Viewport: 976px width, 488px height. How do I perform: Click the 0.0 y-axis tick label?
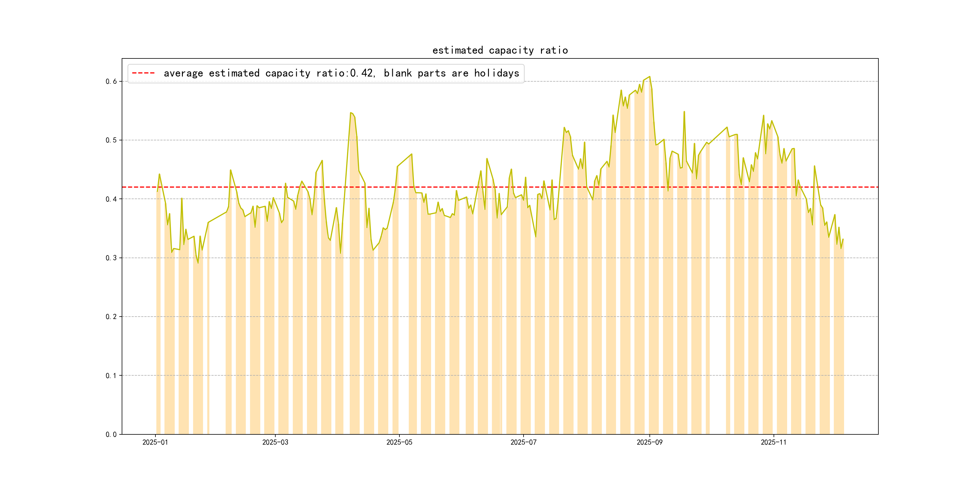pyautogui.click(x=111, y=435)
